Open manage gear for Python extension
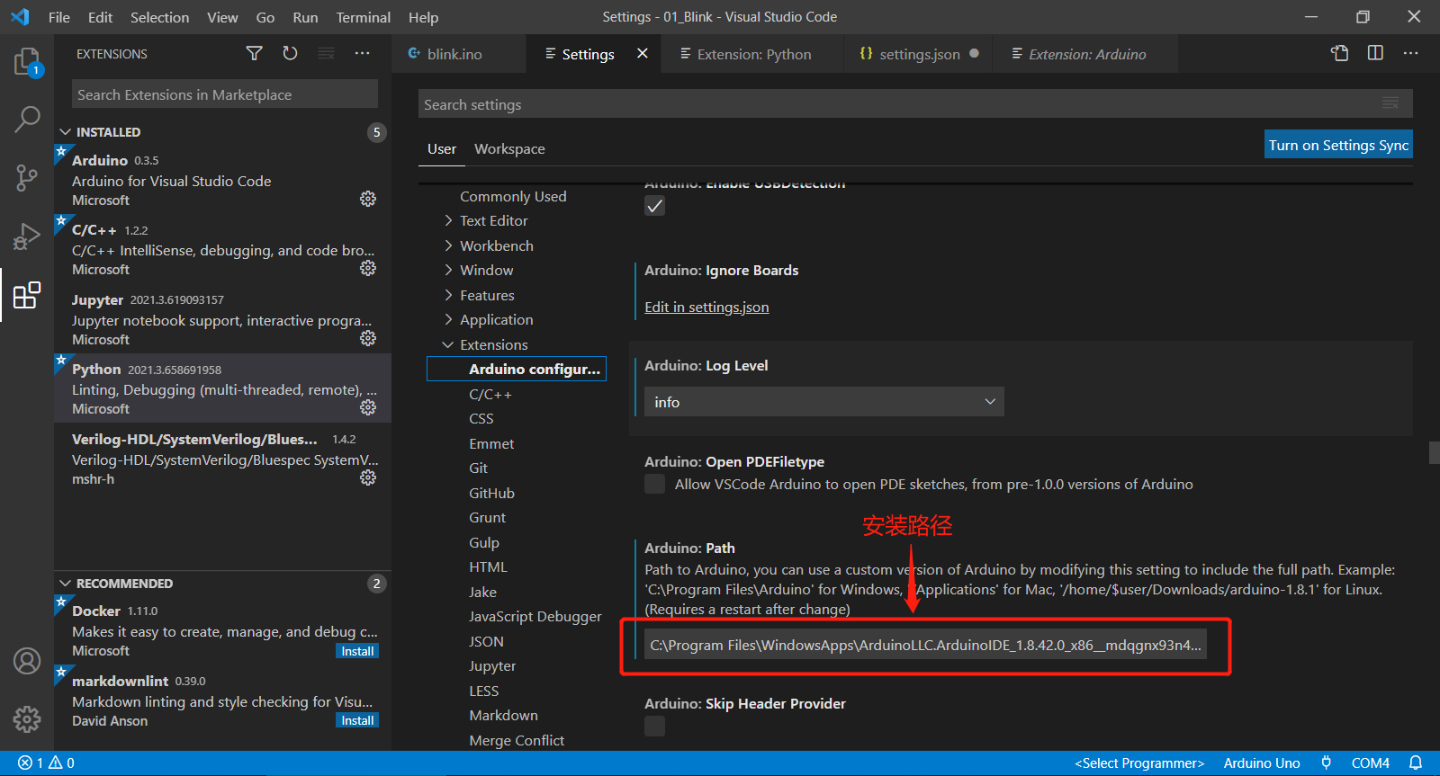1440x776 pixels. click(x=368, y=407)
